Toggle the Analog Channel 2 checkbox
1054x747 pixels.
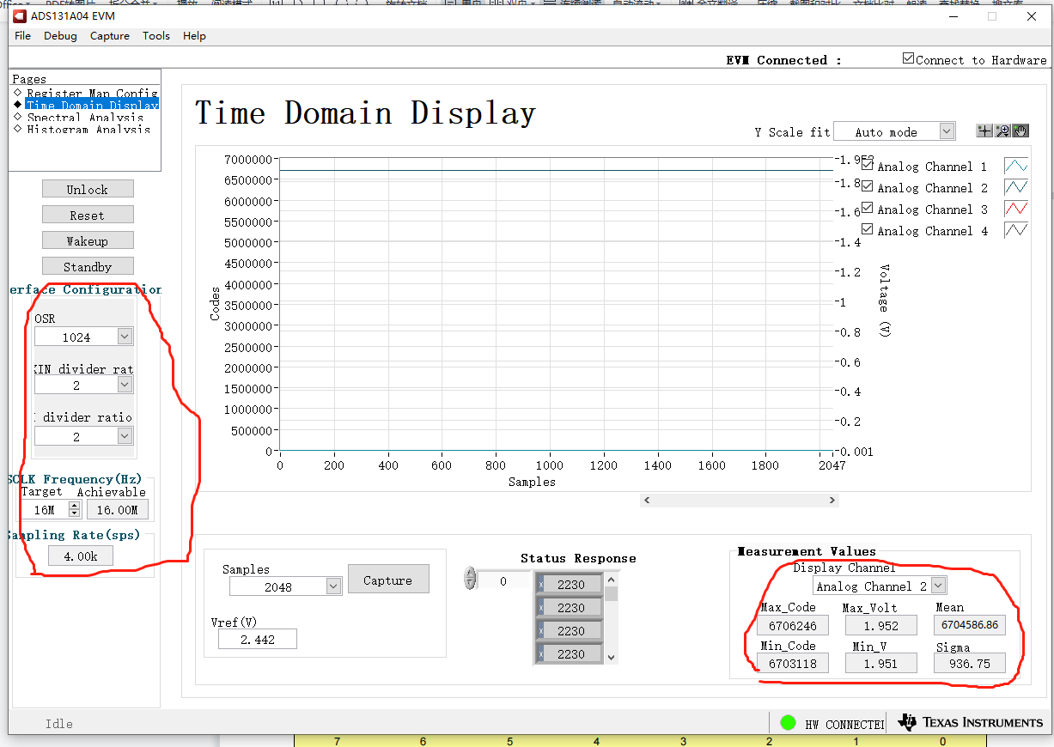pyautogui.click(x=867, y=186)
